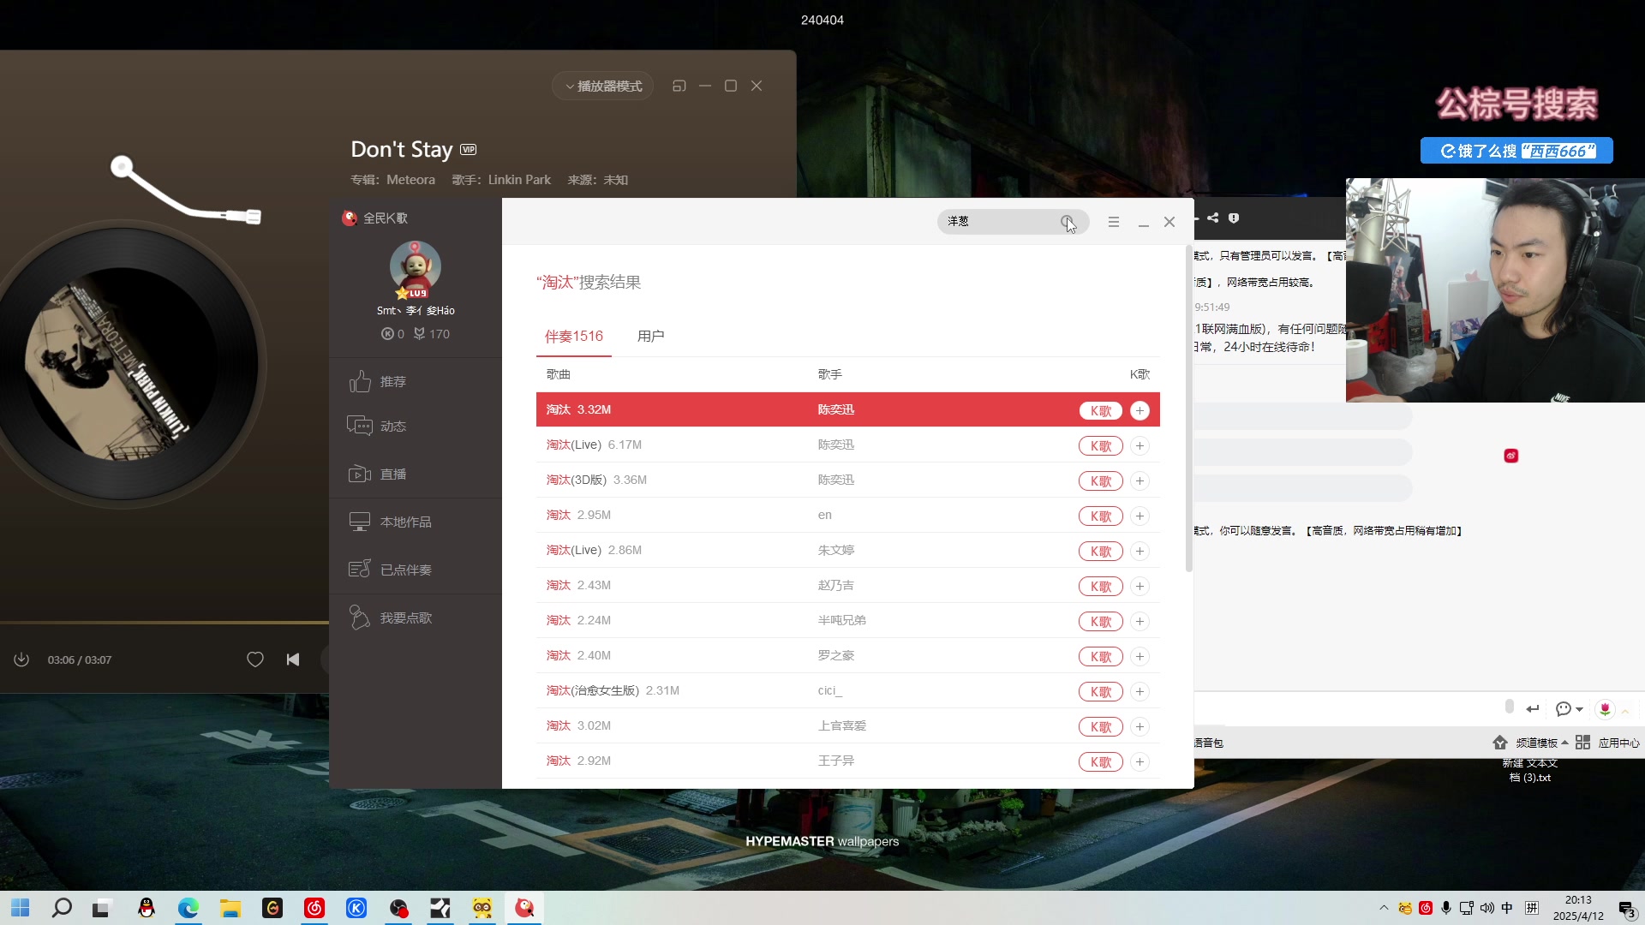
Task: Click the flower gift icon in chat toolbar
Action: pyautogui.click(x=1605, y=708)
